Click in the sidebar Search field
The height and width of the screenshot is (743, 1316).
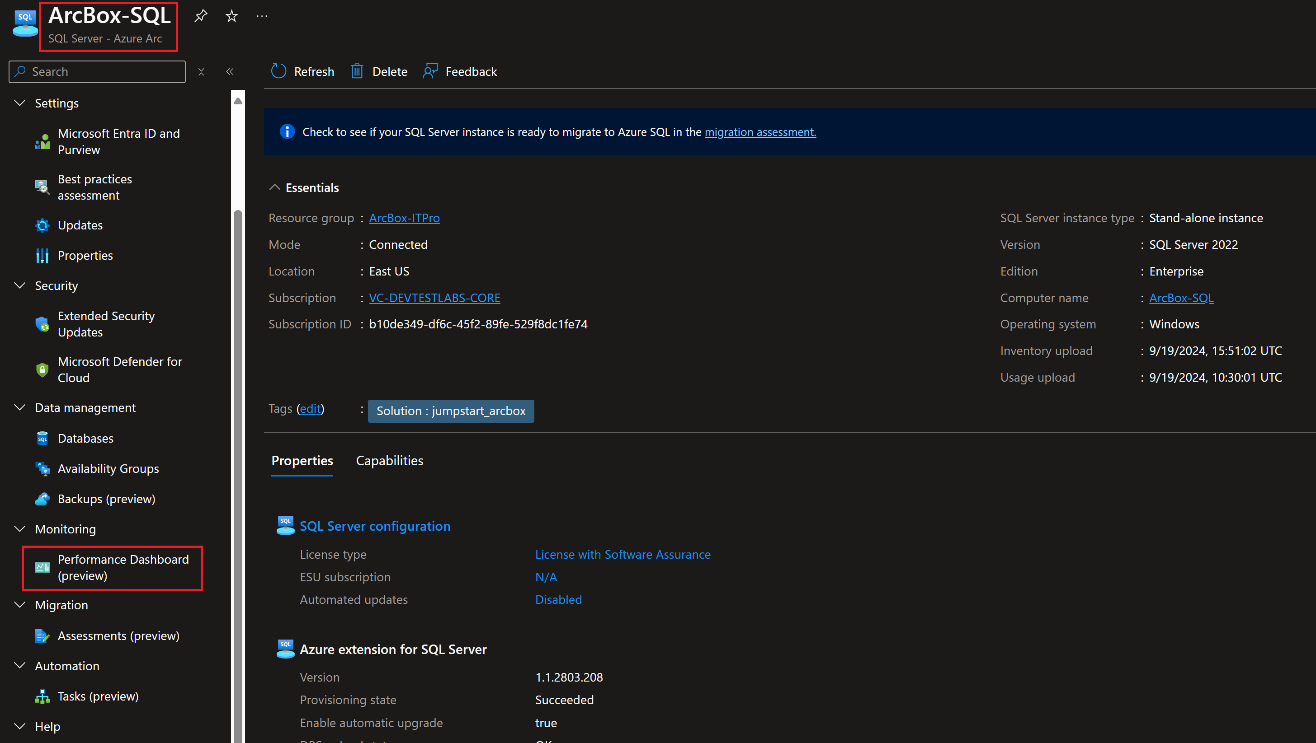(x=102, y=71)
